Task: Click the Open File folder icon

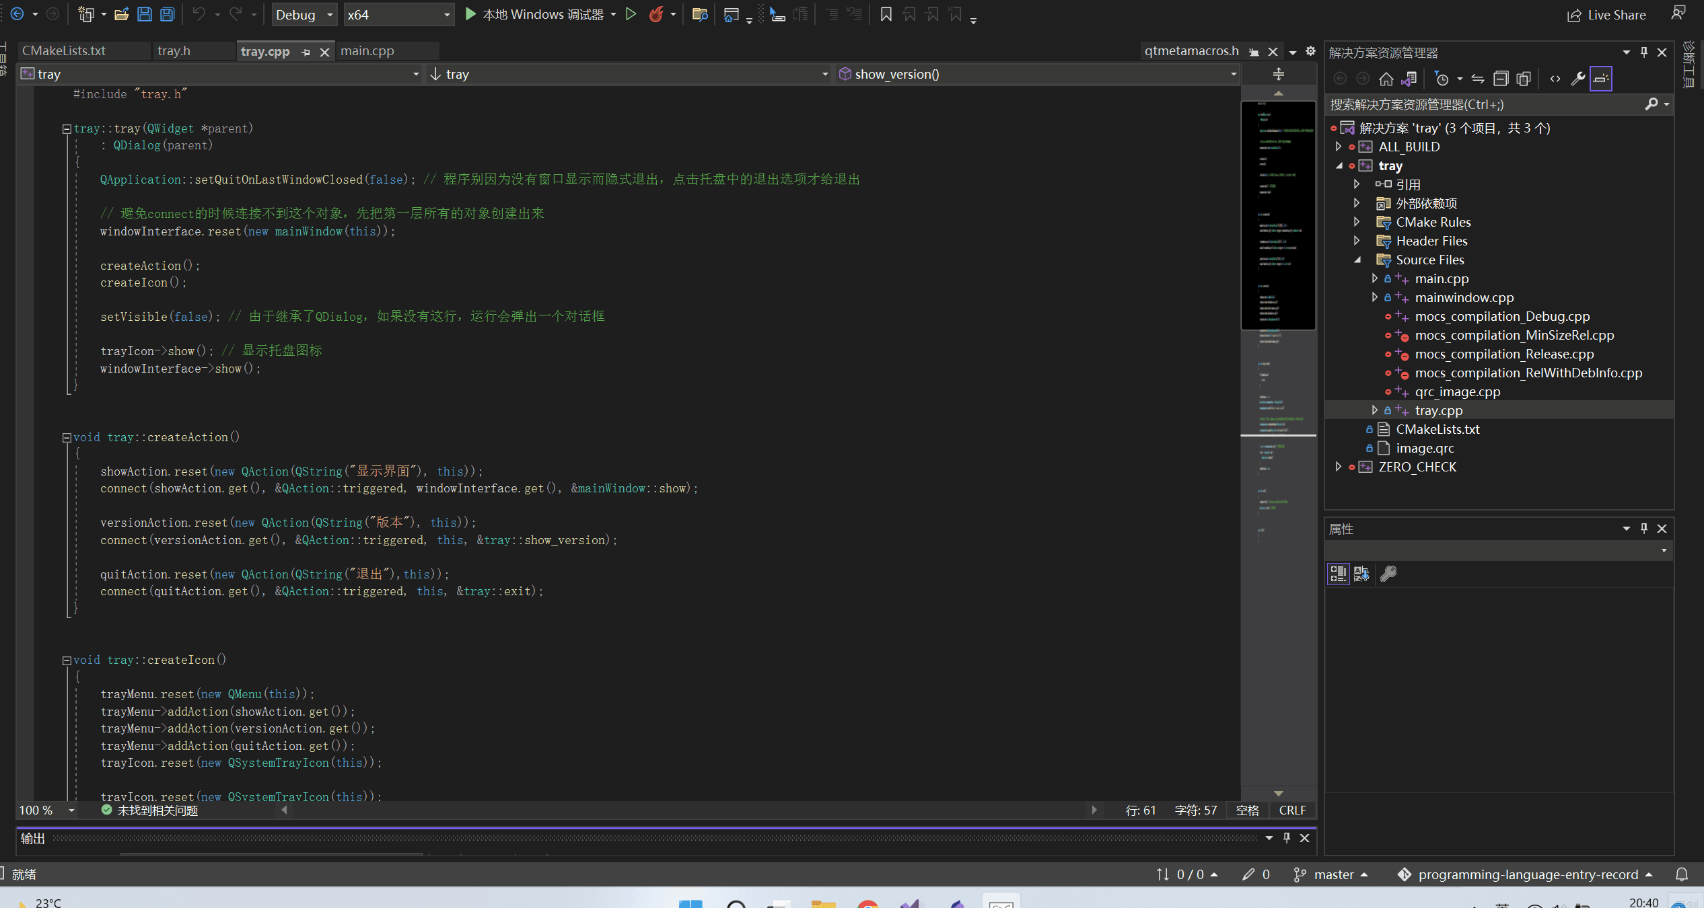Action: click(x=121, y=14)
